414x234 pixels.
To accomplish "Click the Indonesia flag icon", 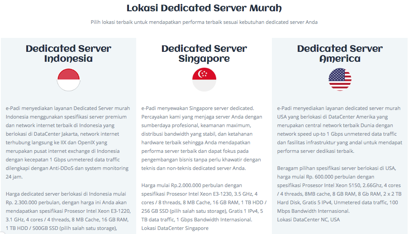I will click(68, 79).
